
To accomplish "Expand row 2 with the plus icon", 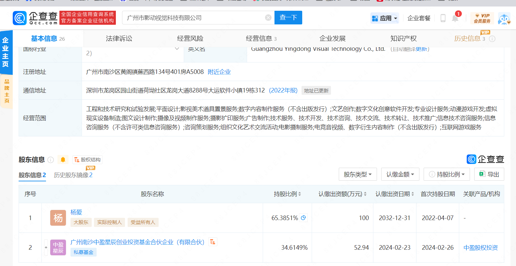I will click(x=46, y=247).
